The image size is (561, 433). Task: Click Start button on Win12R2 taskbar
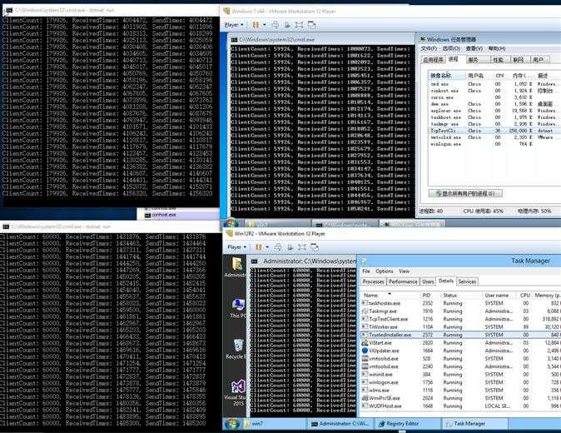(x=231, y=424)
